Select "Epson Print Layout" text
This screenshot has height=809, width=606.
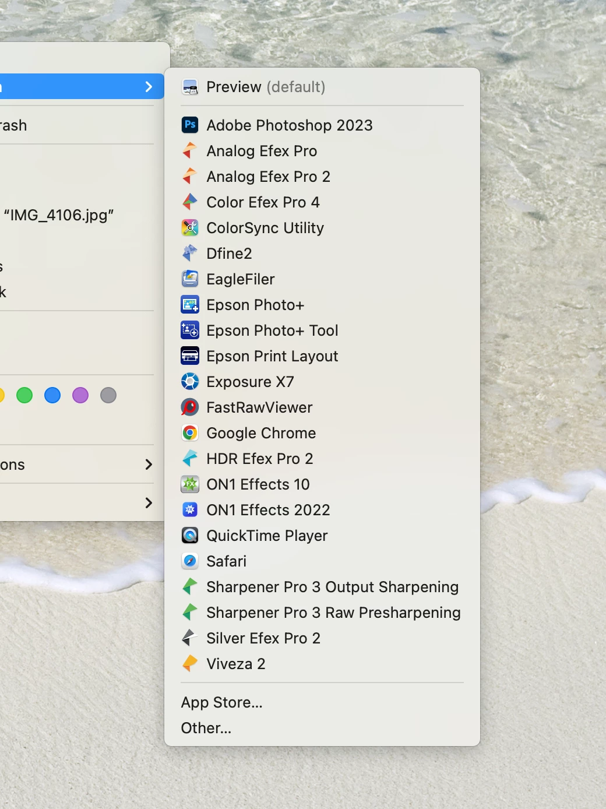click(273, 356)
